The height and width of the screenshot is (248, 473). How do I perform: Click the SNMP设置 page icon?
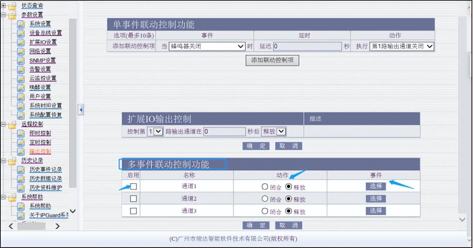coord(21,61)
